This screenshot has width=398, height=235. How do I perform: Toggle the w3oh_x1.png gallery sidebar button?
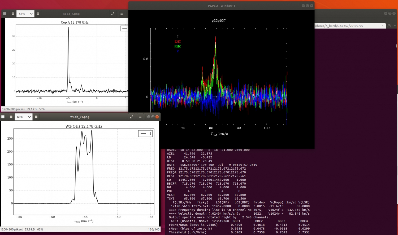[x=3, y=117]
